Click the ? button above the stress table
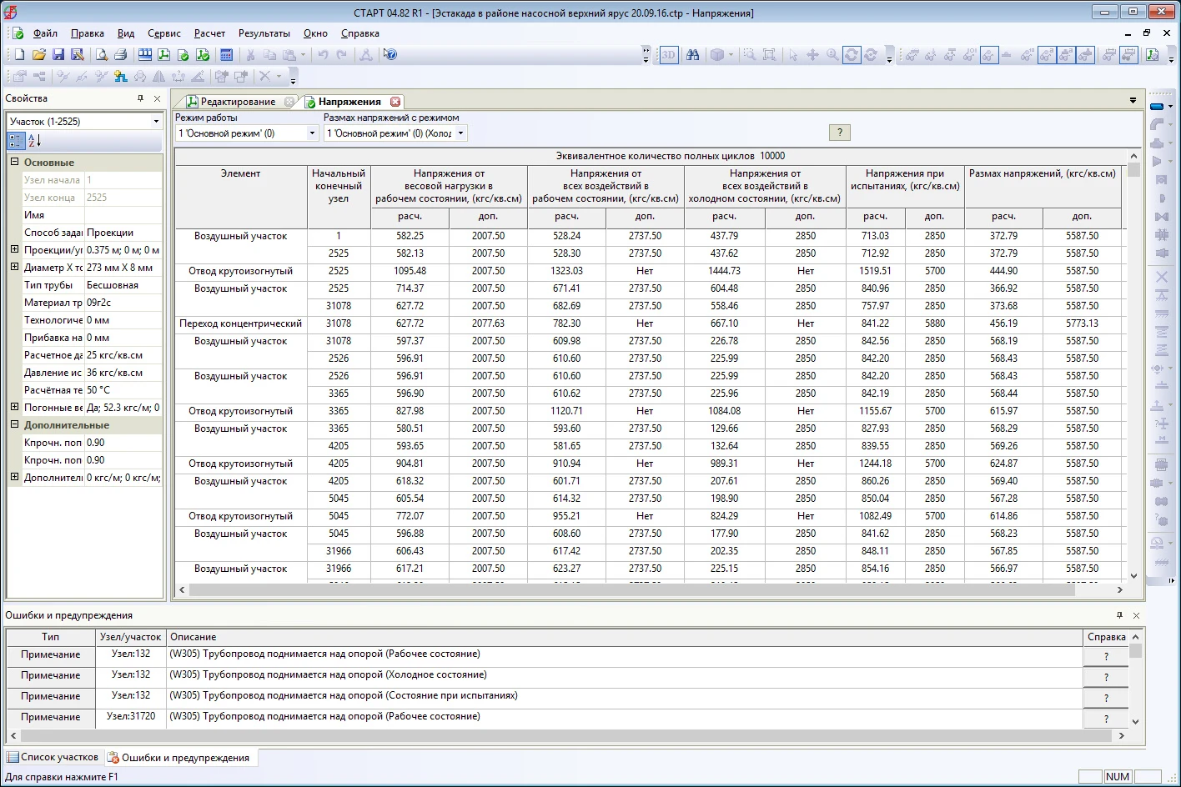 click(839, 133)
